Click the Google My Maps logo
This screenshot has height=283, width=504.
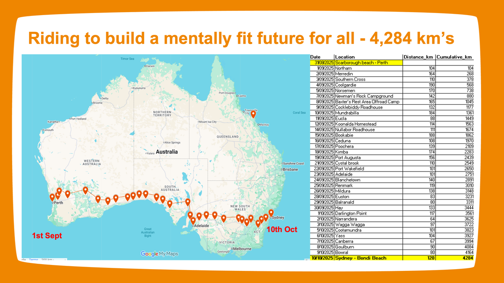(x=159, y=254)
